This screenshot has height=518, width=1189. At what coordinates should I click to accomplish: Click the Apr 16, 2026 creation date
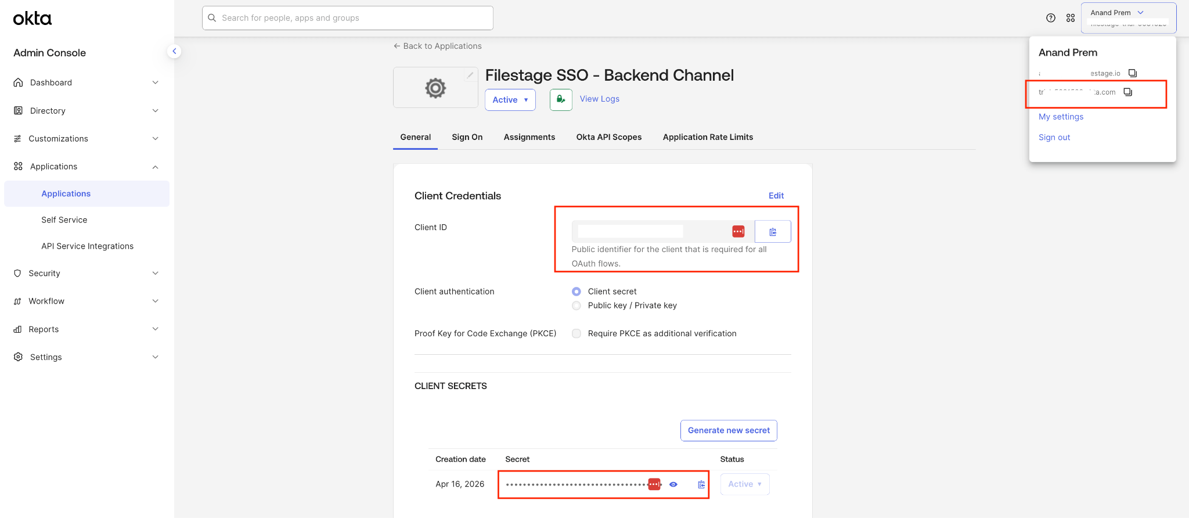pos(460,484)
